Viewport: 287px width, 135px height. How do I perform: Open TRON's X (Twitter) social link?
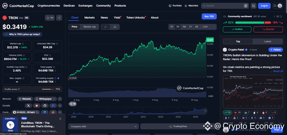[28, 106]
